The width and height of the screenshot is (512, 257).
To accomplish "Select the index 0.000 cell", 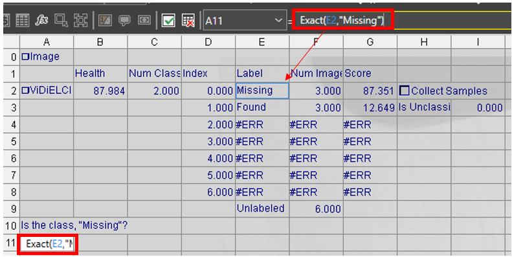I will click(208, 91).
